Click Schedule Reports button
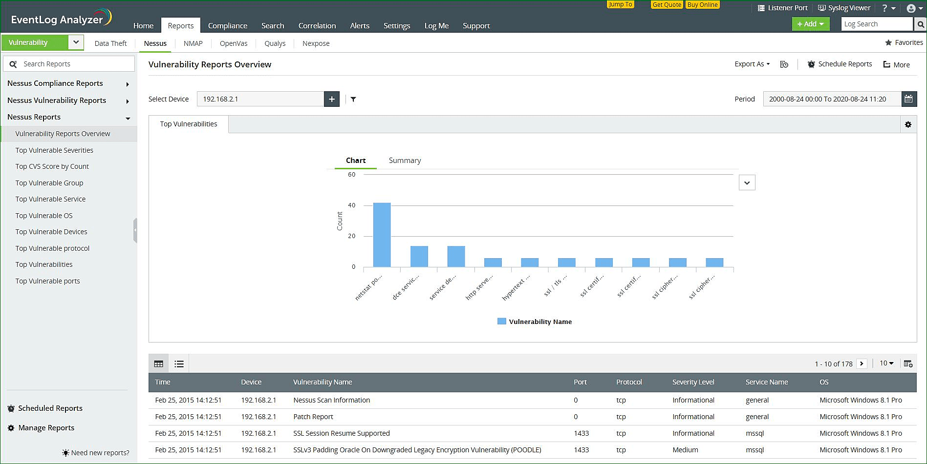This screenshot has height=464, width=927. (x=840, y=64)
